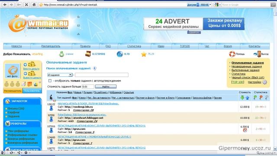Viewport: 277px width, 156px height.
Task: Click the browser Forward arrow
Action: pyautogui.click(x=12, y=5)
